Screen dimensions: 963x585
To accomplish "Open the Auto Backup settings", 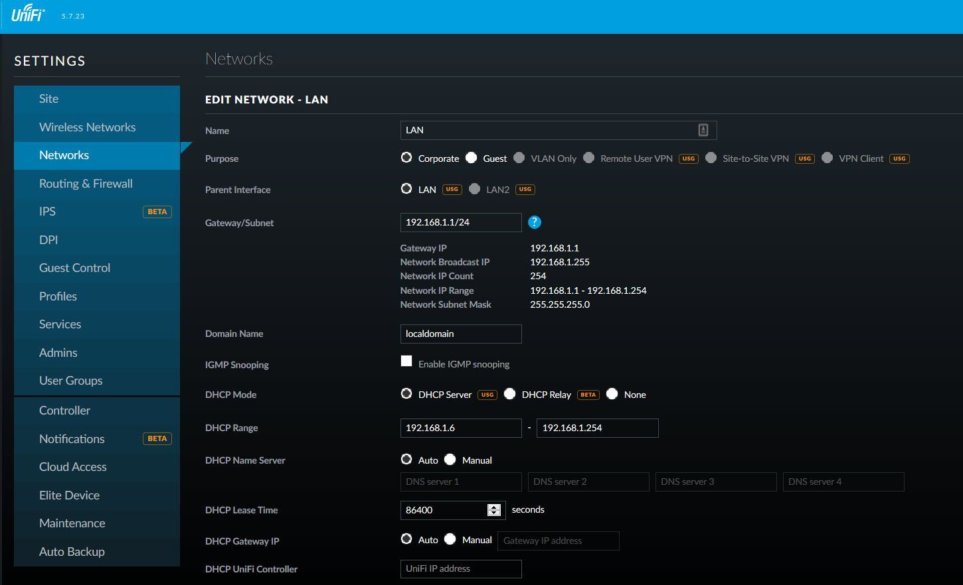I will [72, 551].
